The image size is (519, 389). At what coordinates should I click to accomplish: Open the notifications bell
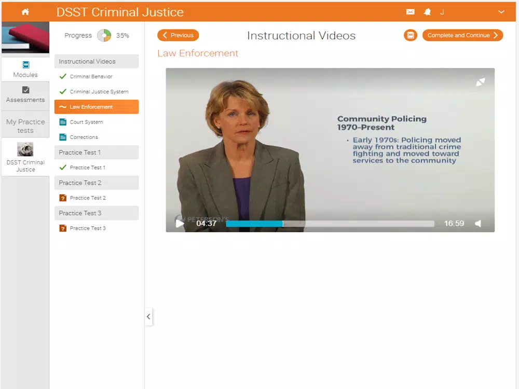click(x=427, y=12)
